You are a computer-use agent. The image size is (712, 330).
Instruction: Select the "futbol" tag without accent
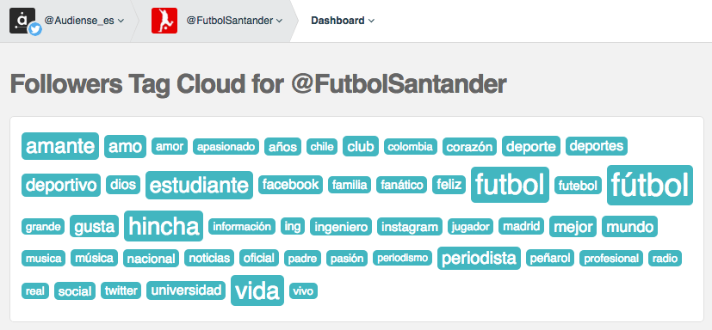(x=510, y=185)
